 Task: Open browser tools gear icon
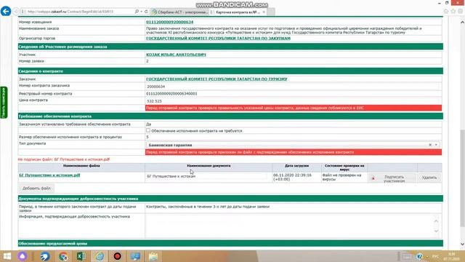point(460,11)
